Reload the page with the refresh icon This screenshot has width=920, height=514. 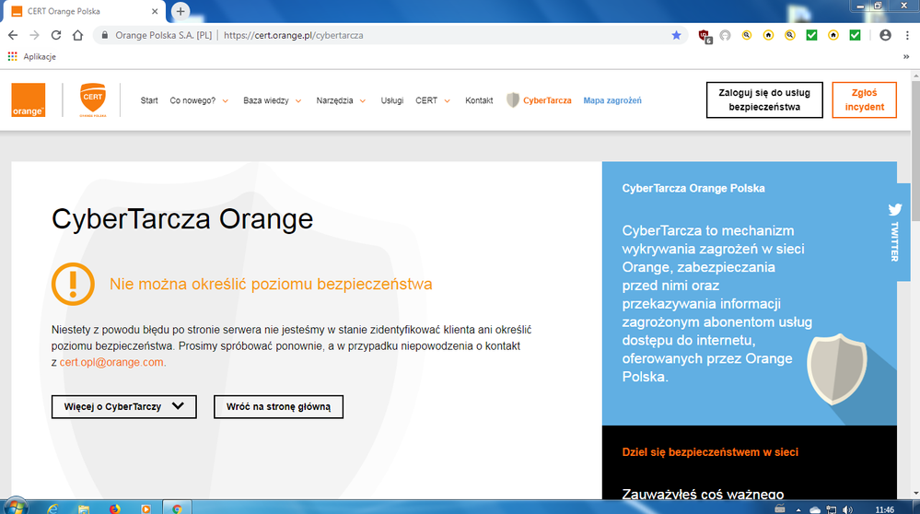(x=56, y=35)
